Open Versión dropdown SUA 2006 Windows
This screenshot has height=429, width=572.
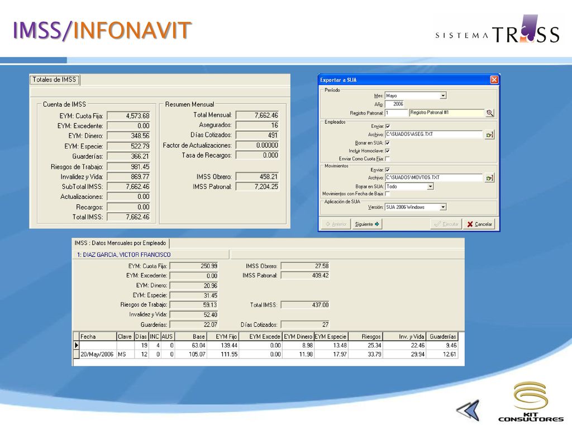(x=443, y=207)
